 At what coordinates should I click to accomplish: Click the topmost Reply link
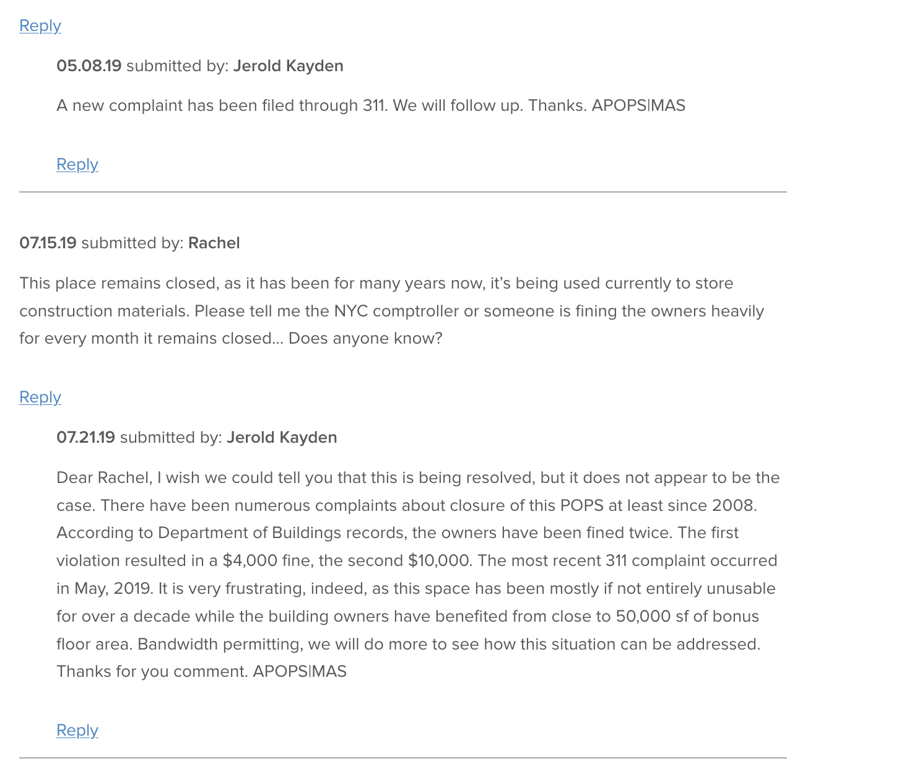pos(40,25)
